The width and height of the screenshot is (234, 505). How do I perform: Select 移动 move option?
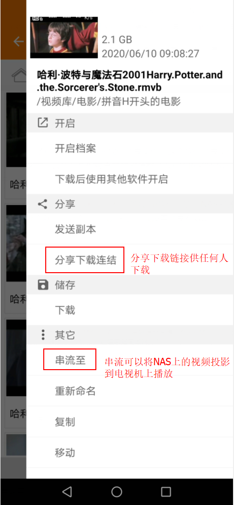pyautogui.click(x=130, y=452)
